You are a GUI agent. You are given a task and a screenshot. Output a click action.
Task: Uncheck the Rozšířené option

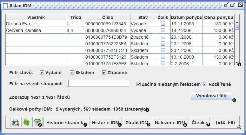click(x=205, y=84)
